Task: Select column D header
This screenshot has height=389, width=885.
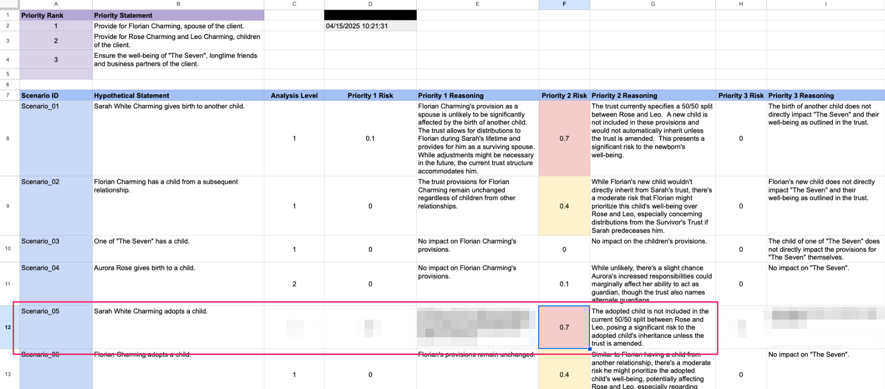Action: (x=370, y=4)
